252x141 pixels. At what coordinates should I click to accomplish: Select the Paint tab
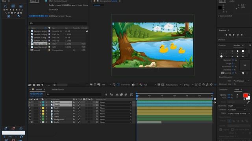(237, 90)
